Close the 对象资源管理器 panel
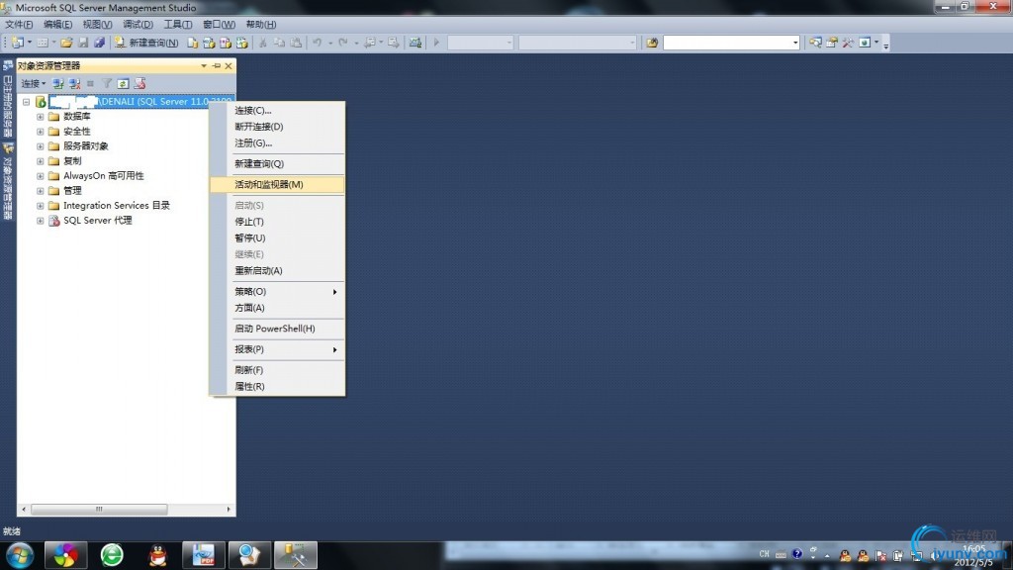Viewport: 1013px width, 570px height. (229, 66)
